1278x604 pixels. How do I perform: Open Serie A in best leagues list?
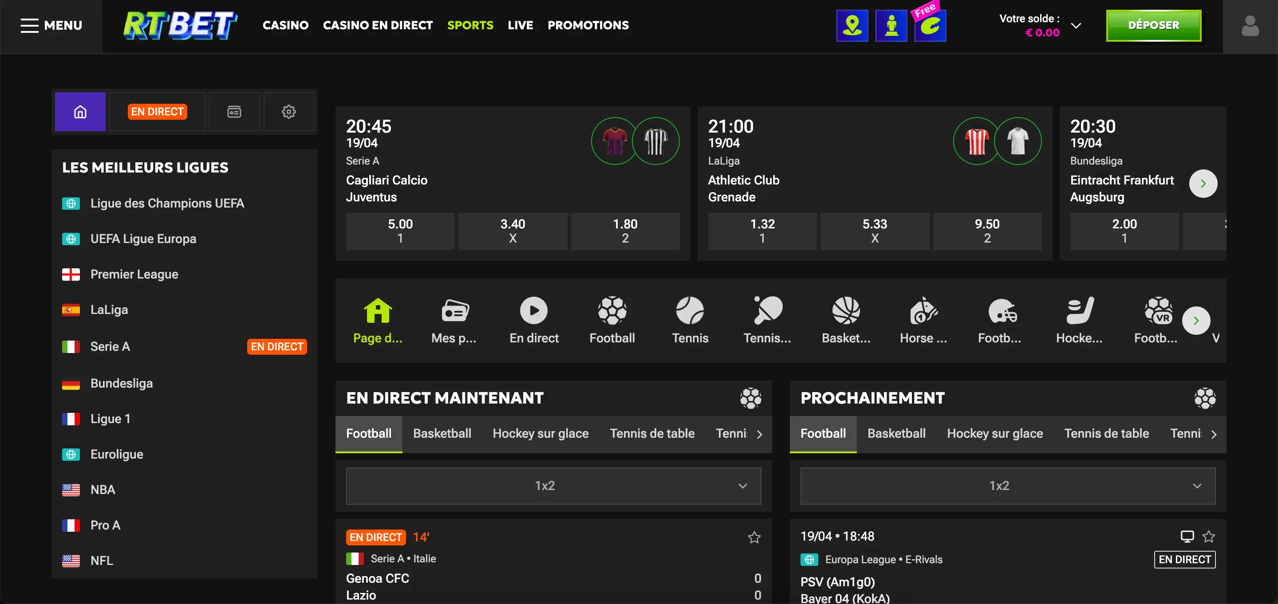click(184, 347)
